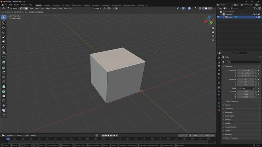Select the Add Cube tool
Image resolution: width=262 pixels, height=147 pixels.
pos(4,58)
